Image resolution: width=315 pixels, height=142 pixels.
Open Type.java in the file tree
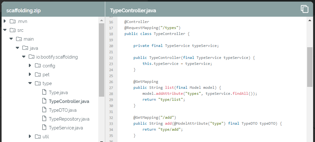coord(58,93)
